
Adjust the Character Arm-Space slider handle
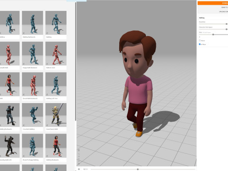[x=227, y=29]
